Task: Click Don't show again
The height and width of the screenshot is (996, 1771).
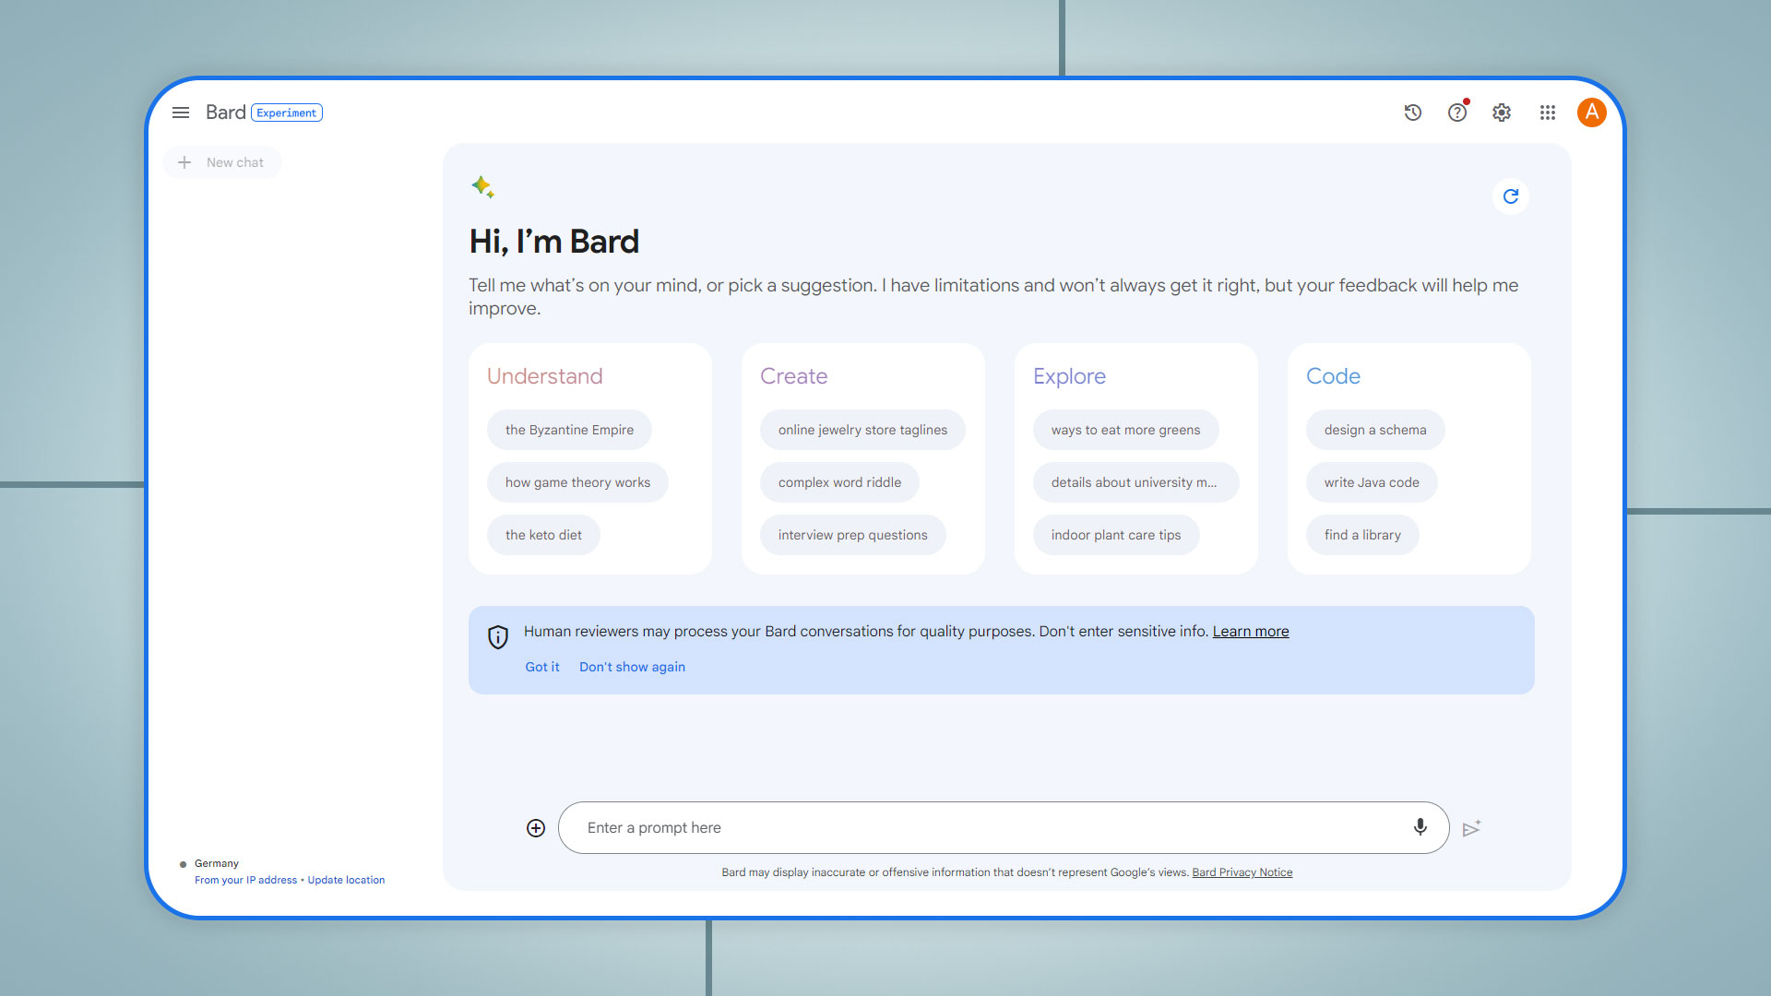Action: pyautogui.click(x=632, y=667)
